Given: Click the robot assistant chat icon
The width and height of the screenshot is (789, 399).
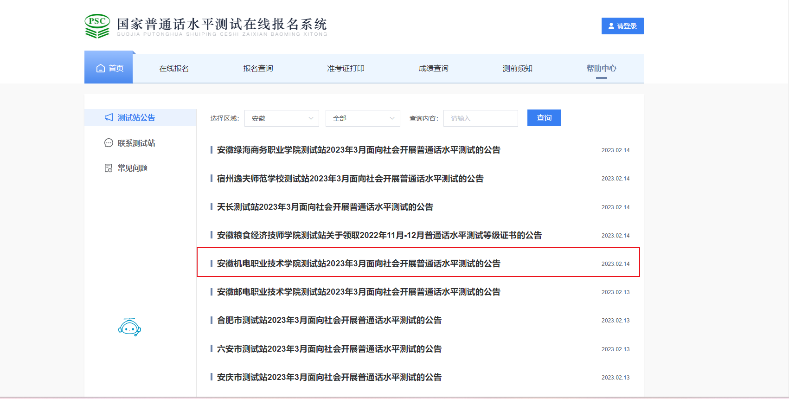Looking at the screenshot, I should point(129,328).
